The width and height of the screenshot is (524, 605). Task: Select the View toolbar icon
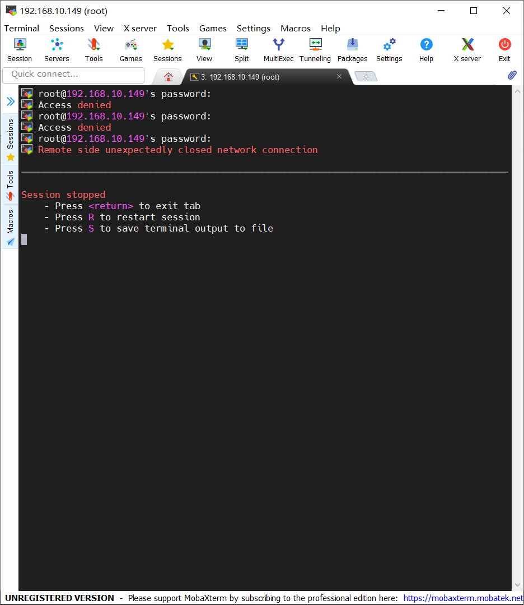tap(204, 50)
